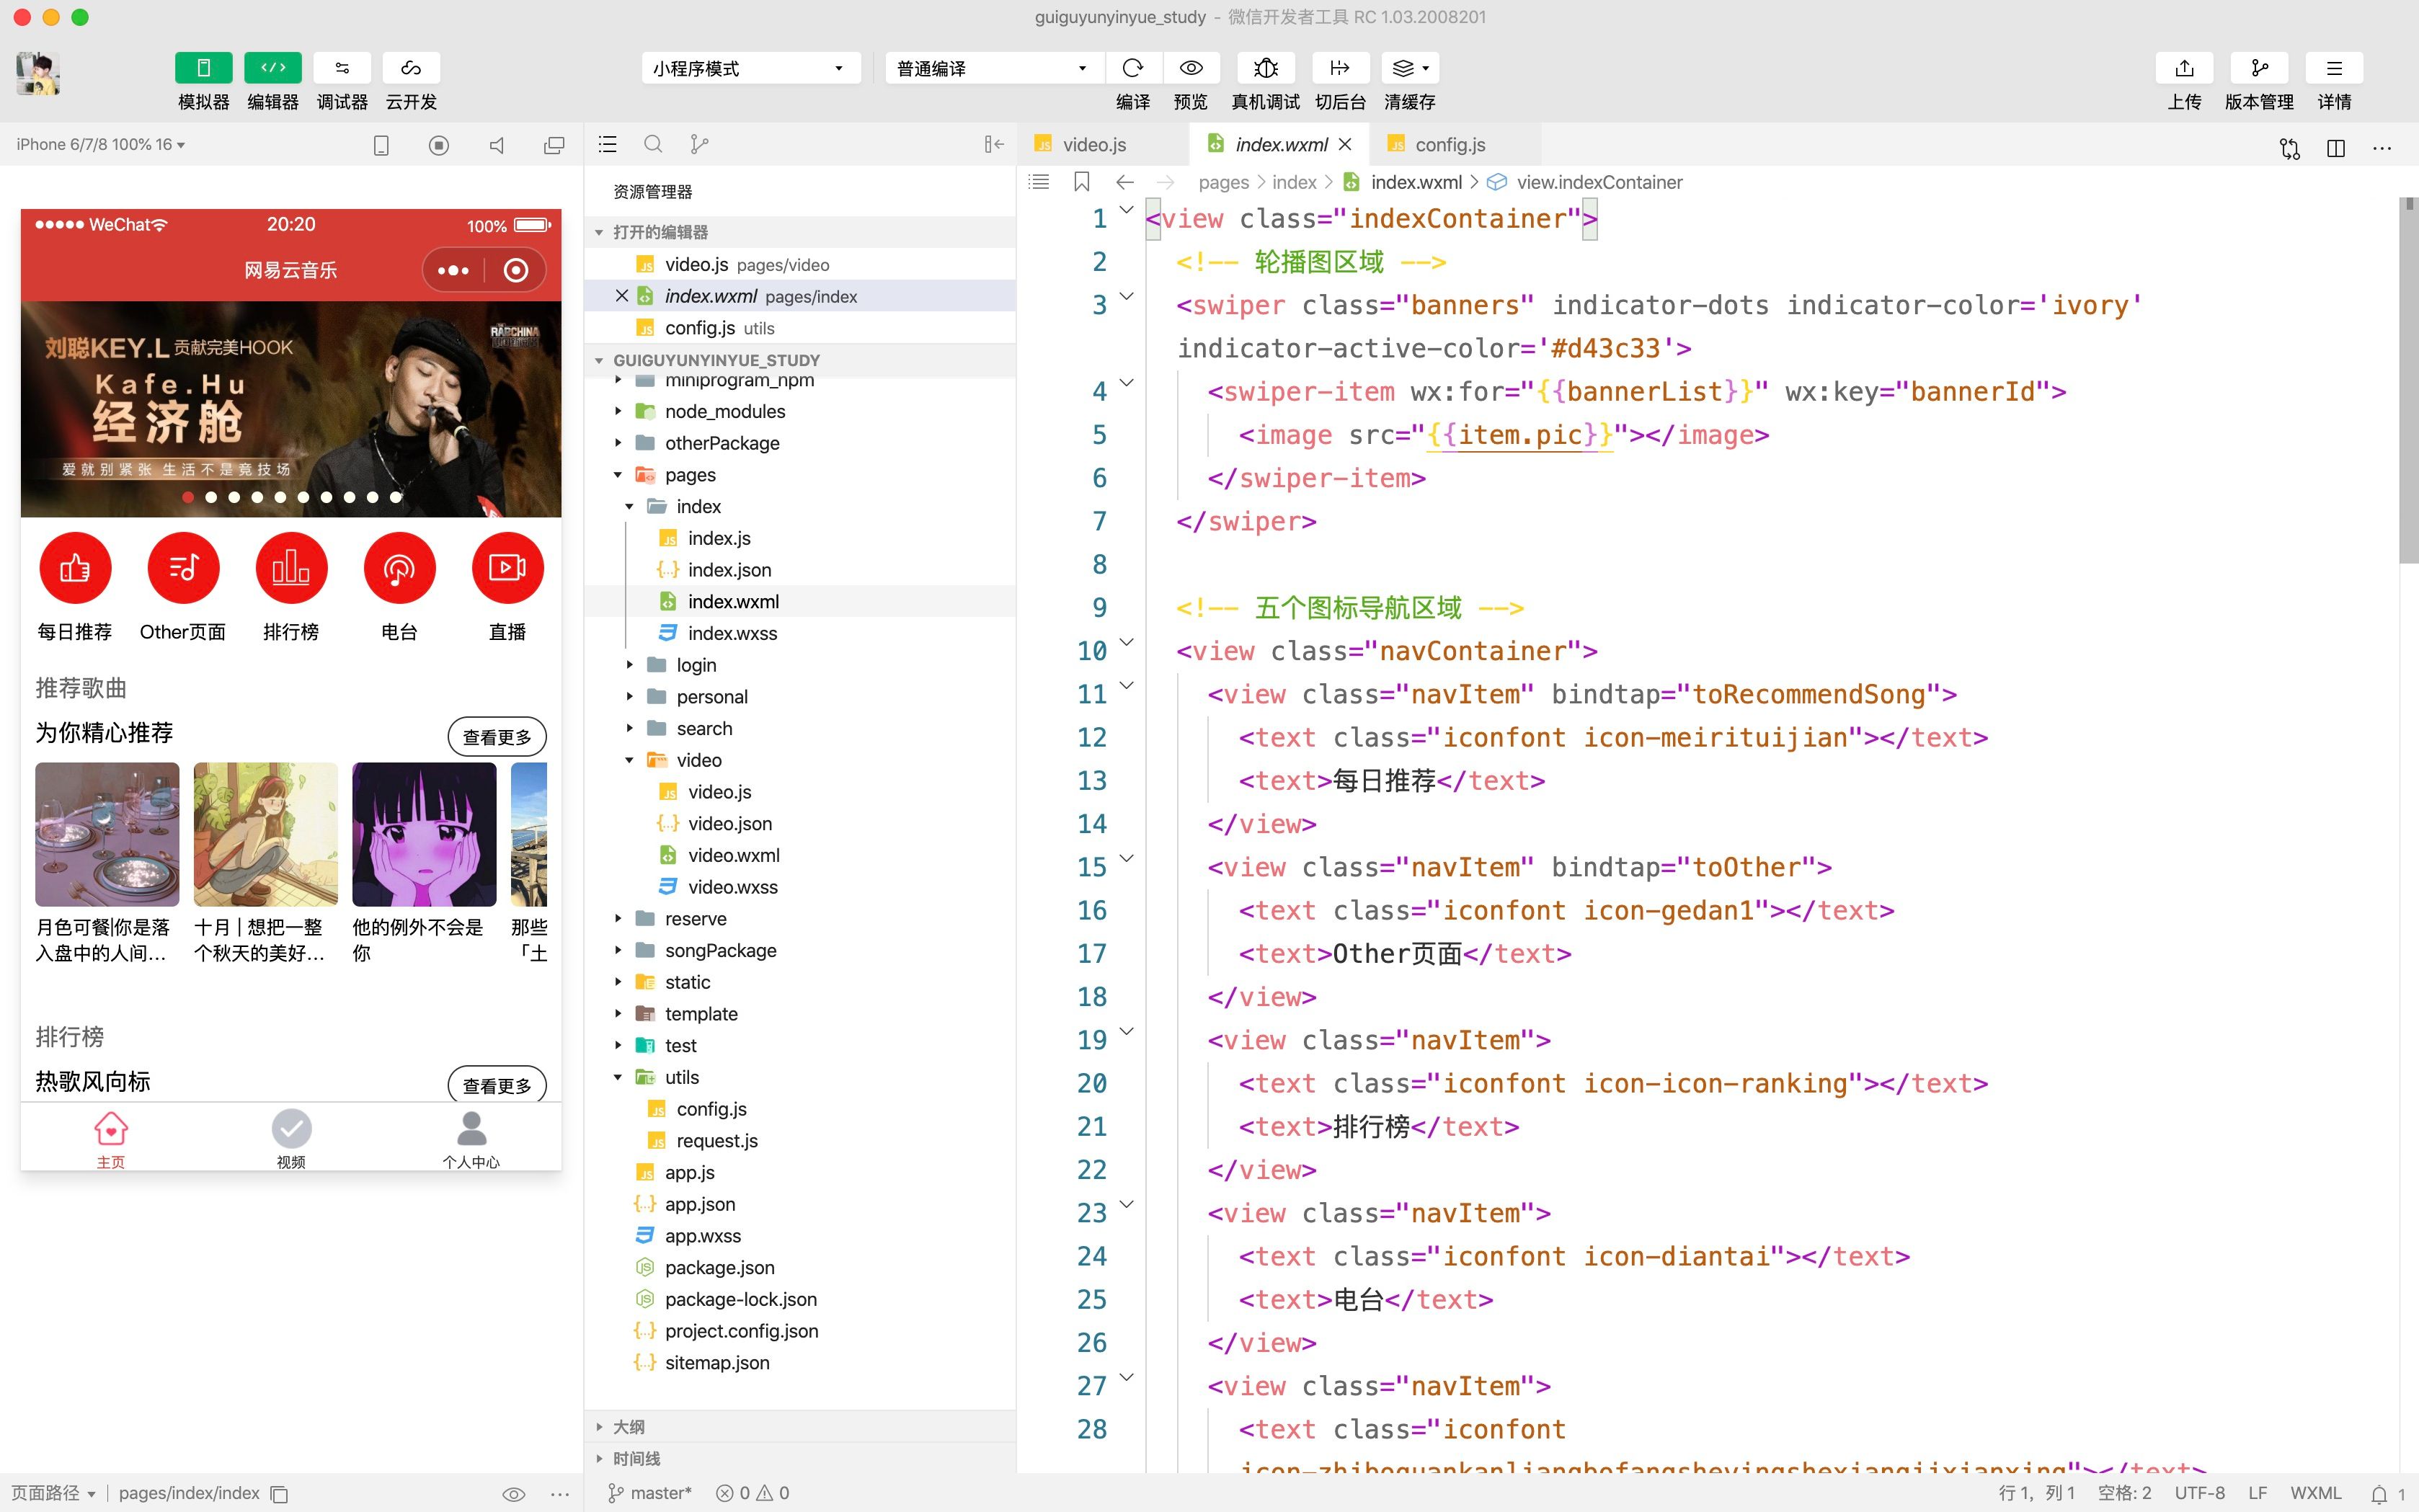
Task: Click the preview icon in toolbar
Action: click(x=1193, y=66)
